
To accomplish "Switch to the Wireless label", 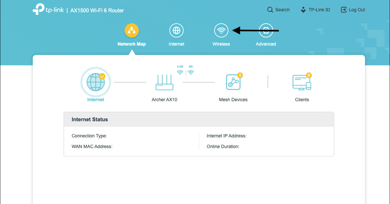I will tap(221, 44).
